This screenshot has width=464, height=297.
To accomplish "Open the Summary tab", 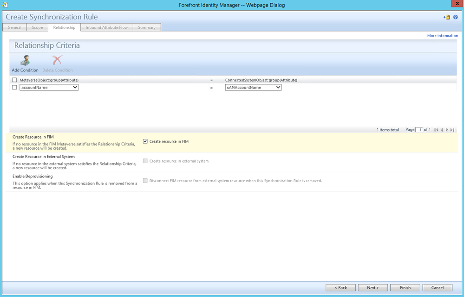I will coord(147,27).
